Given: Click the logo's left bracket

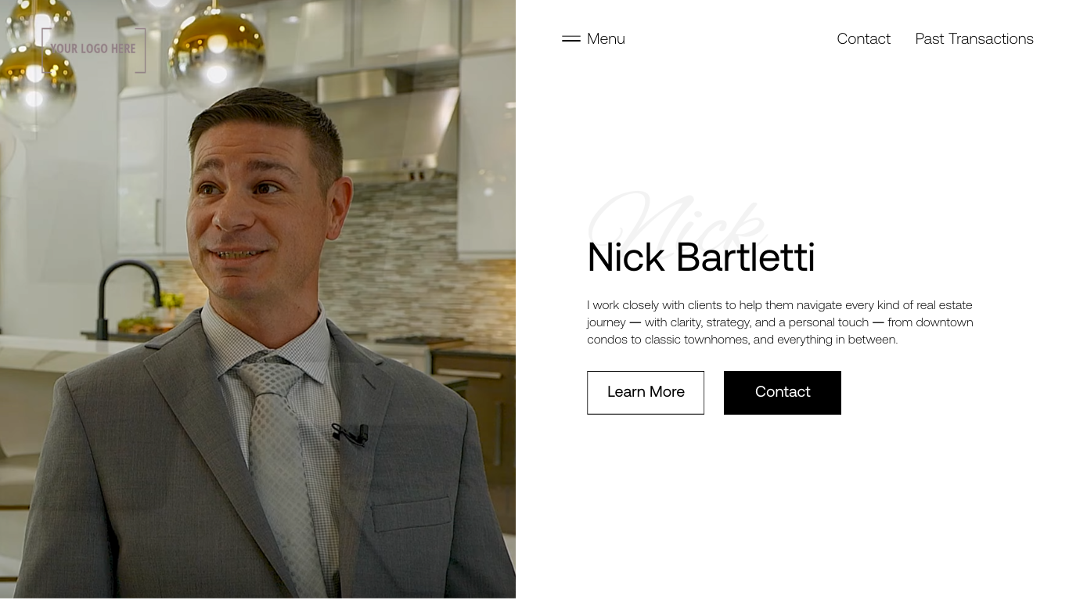Looking at the screenshot, I should click(x=45, y=50).
